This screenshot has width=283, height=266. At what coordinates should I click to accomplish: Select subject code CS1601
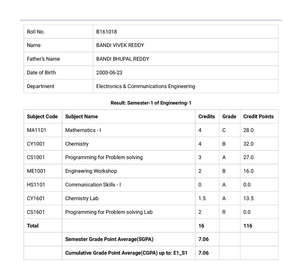click(x=36, y=212)
